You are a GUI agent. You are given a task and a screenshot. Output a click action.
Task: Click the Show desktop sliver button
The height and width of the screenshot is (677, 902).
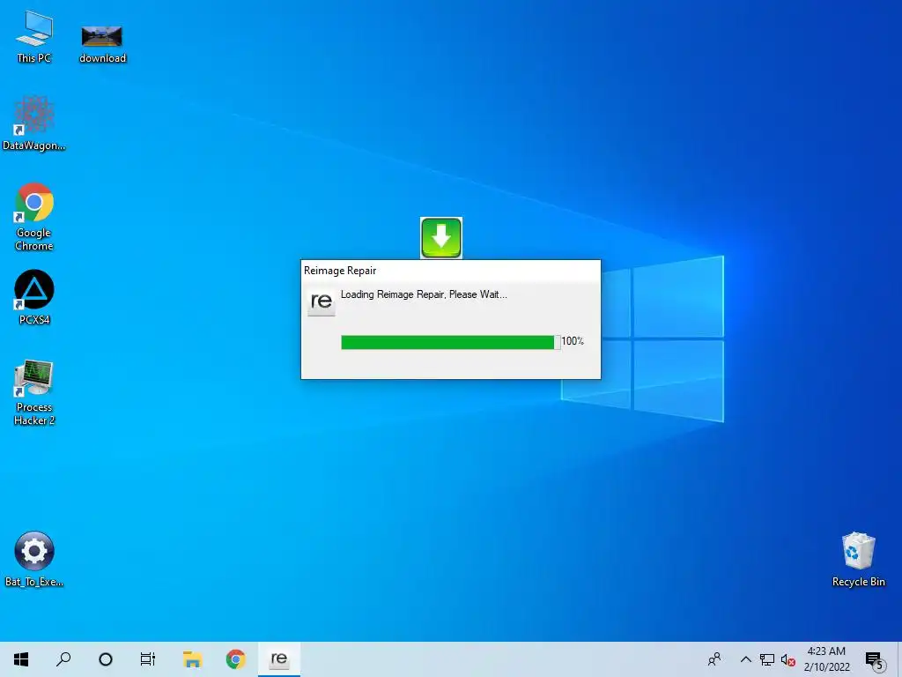tap(899, 659)
